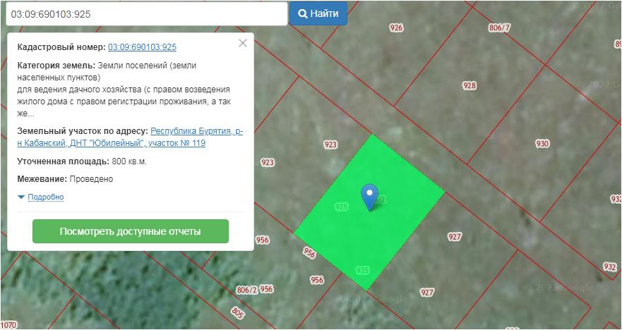Screen dimensions: 622x330
Task: Pick parcel label 930 on map
Action: (x=542, y=143)
